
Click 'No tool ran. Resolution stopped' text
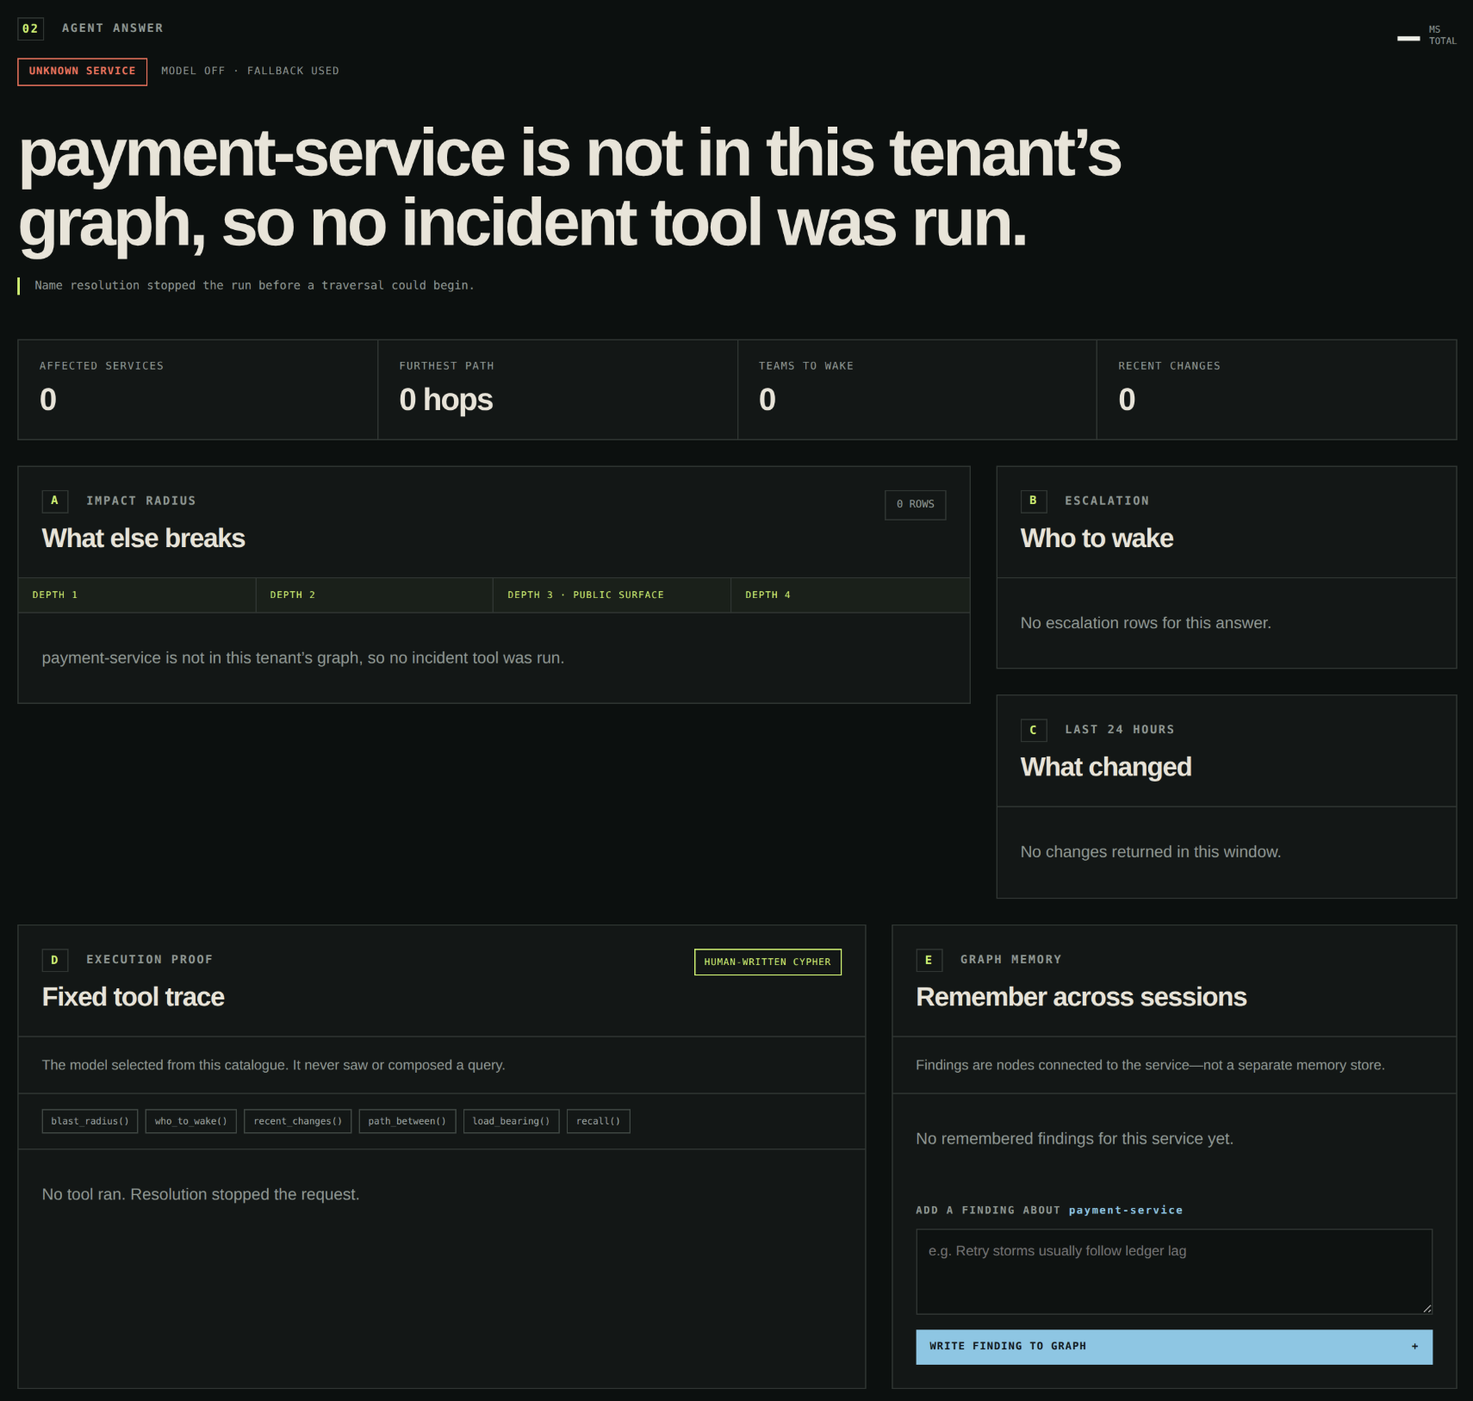tap(201, 1195)
